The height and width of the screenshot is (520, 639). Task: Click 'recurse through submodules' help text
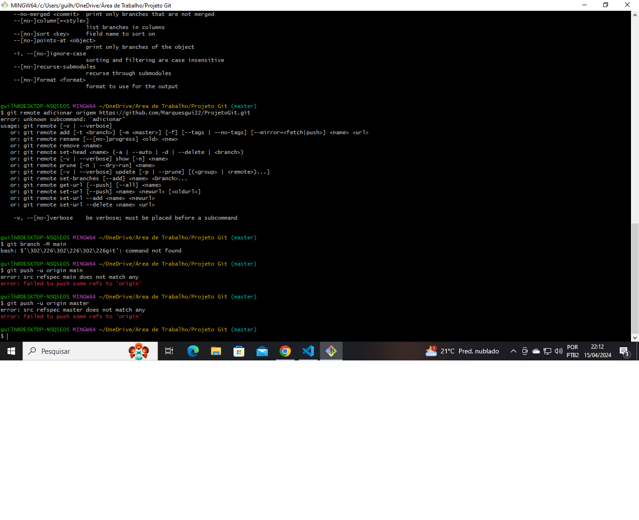(x=129, y=73)
